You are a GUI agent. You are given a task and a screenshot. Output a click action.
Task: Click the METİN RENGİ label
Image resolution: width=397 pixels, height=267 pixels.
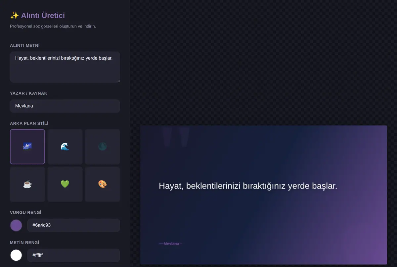[x=24, y=243]
